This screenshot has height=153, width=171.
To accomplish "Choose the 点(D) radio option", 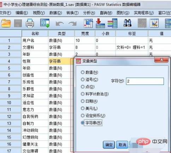I will point(83,87).
